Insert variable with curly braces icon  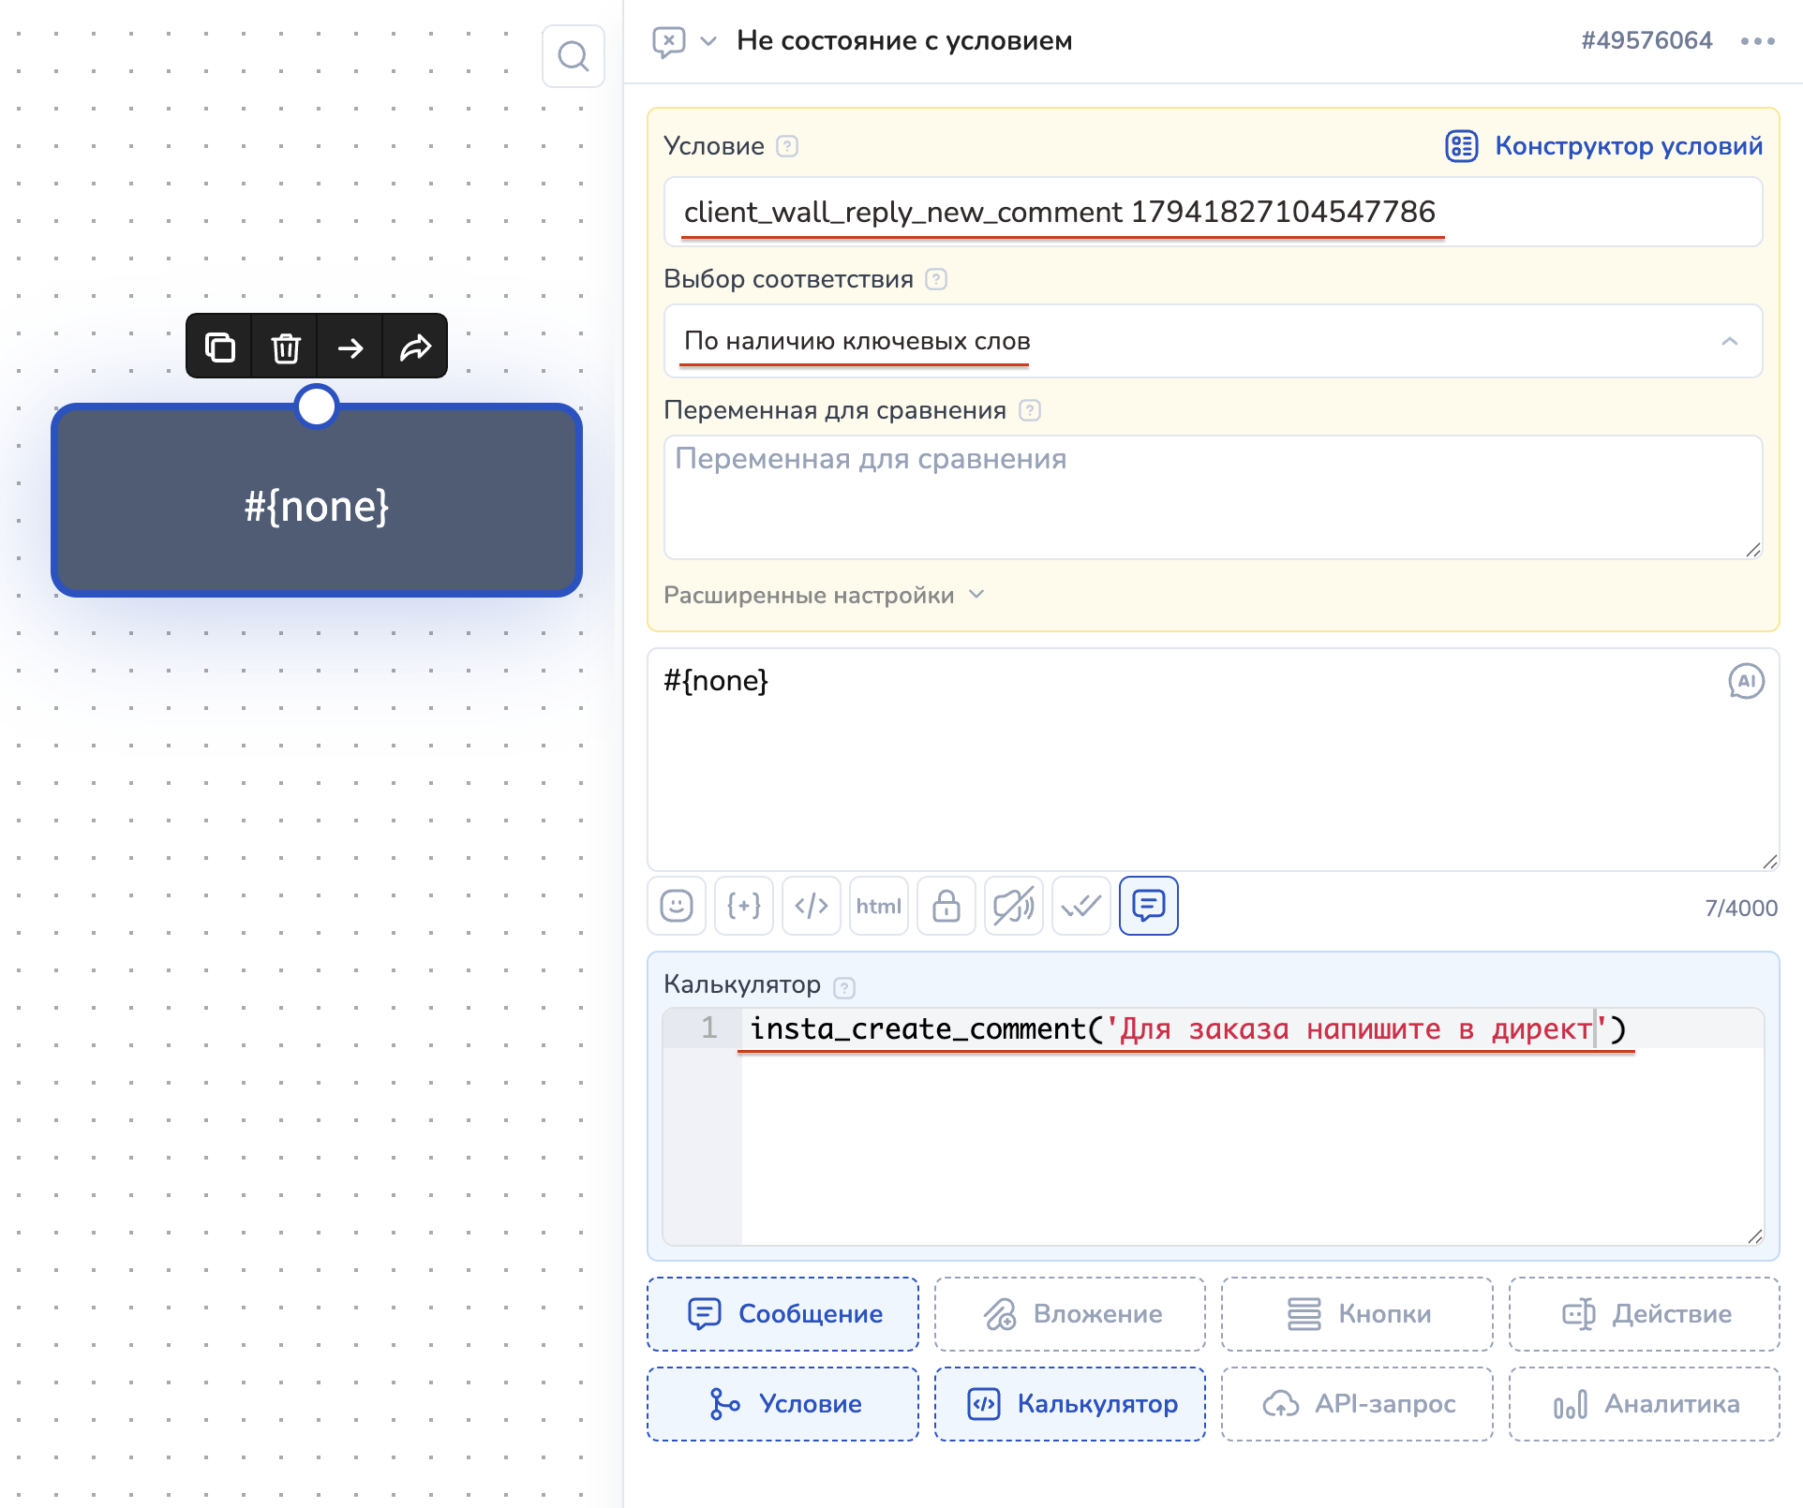click(743, 906)
